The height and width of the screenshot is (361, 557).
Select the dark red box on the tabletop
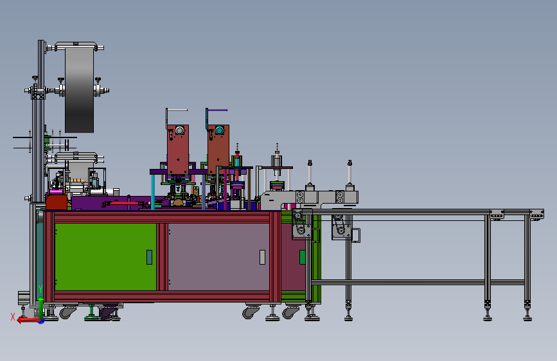pyautogui.click(x=56, y=202)
